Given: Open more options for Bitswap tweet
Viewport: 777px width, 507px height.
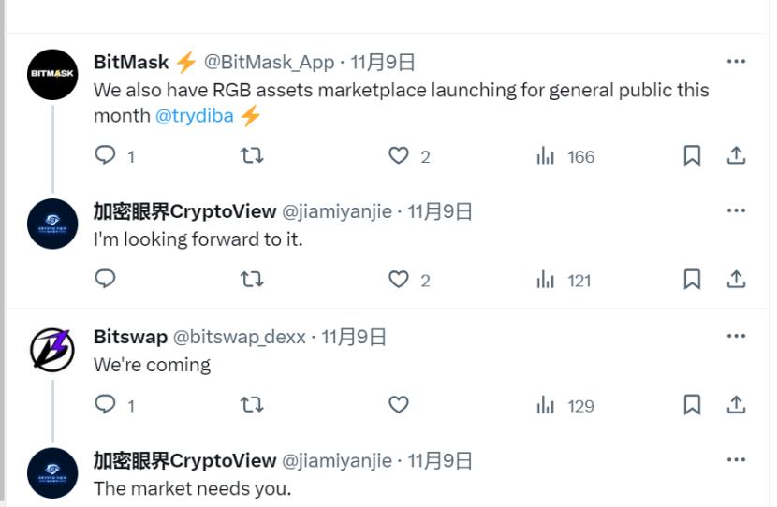Looking at the screenshot, I should (x=736, y=336).
